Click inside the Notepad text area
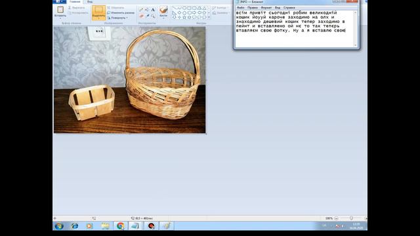420x236 pixels. point(295,29)
